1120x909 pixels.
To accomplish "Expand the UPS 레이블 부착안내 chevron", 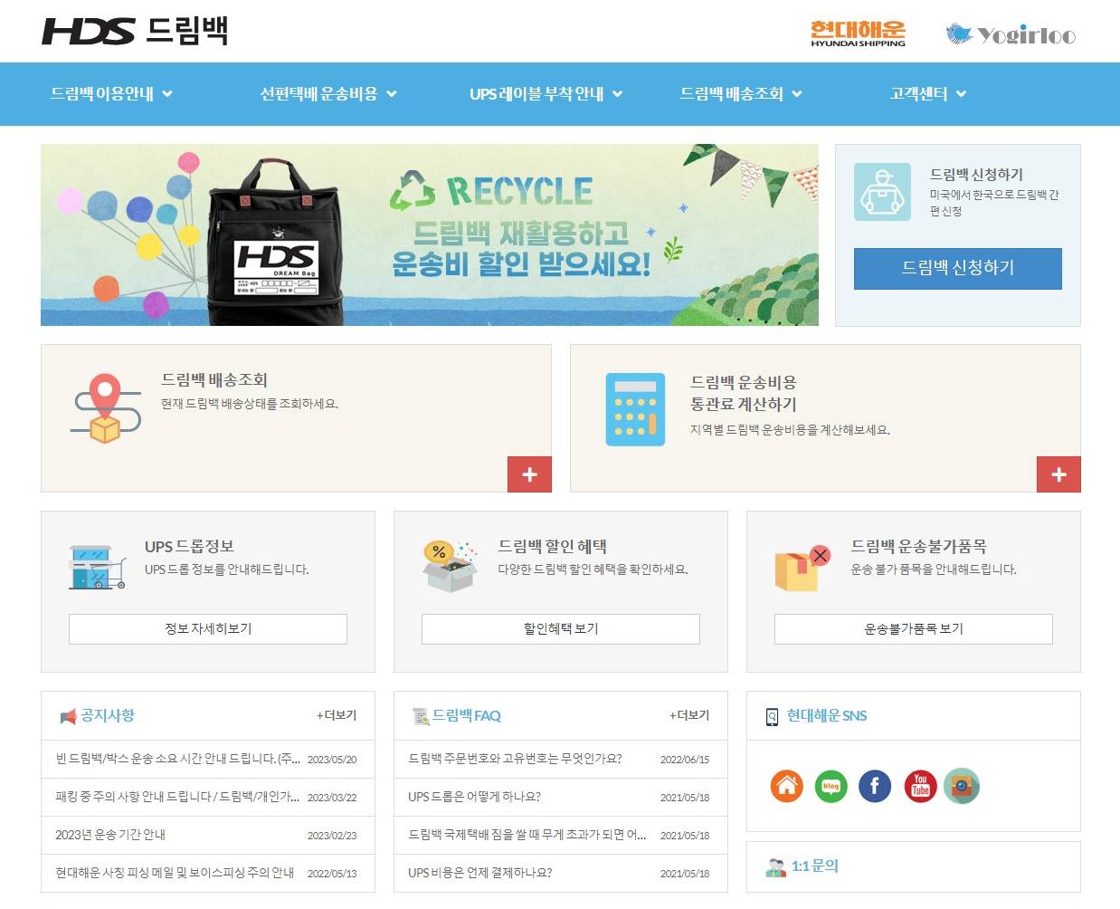I will pos(617,93).
